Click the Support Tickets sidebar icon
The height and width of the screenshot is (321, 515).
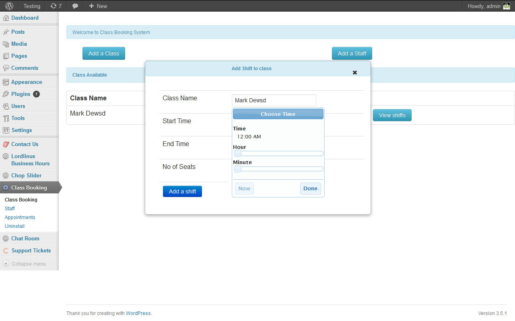point(6,251)
